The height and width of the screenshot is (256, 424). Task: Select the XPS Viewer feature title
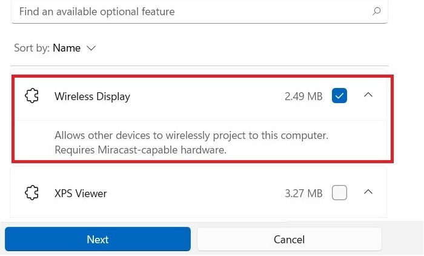coord(81,194)
